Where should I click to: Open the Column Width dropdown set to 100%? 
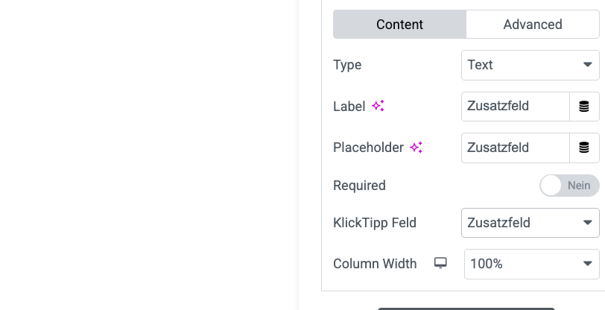coord(531,264)
